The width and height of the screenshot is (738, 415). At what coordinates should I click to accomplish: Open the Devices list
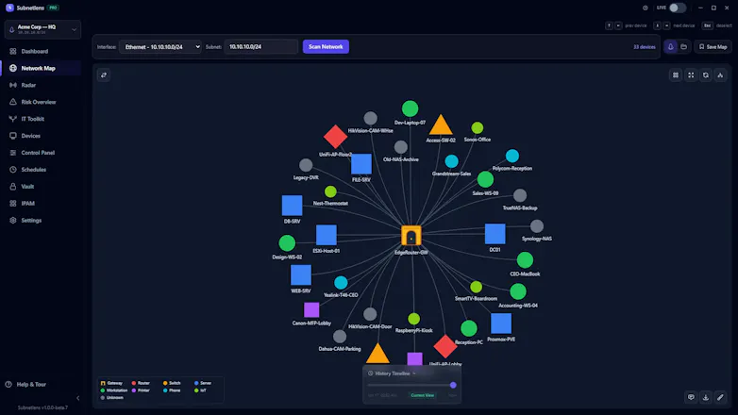pyautogui.click(x=30, y=136)
